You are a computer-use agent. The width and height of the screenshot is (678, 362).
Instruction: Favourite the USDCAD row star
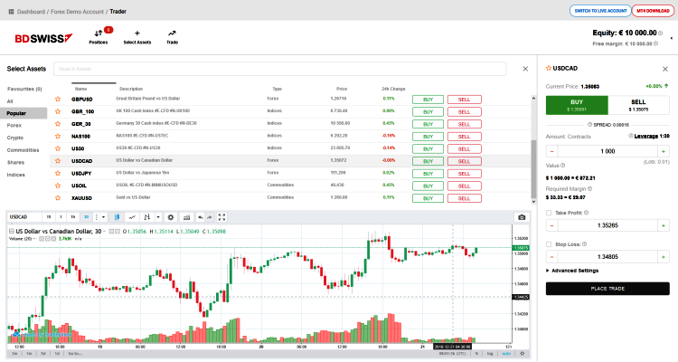point(58,161)
